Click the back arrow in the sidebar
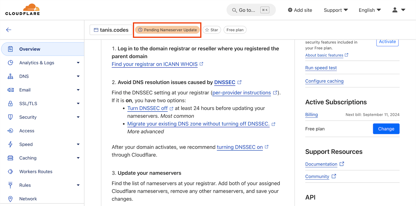Screen dimensions: 416x206 pos(9,30)
